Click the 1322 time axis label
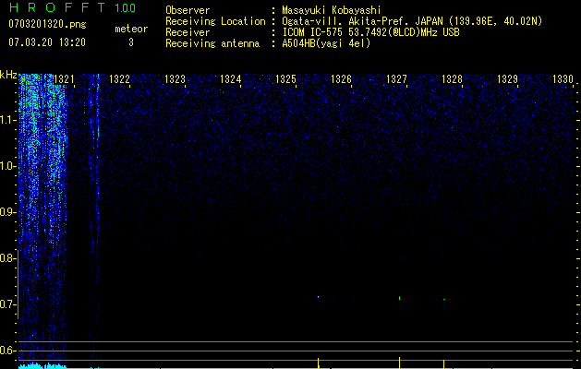This screenshot has height=369, width=581. click(x=120, y=79)
